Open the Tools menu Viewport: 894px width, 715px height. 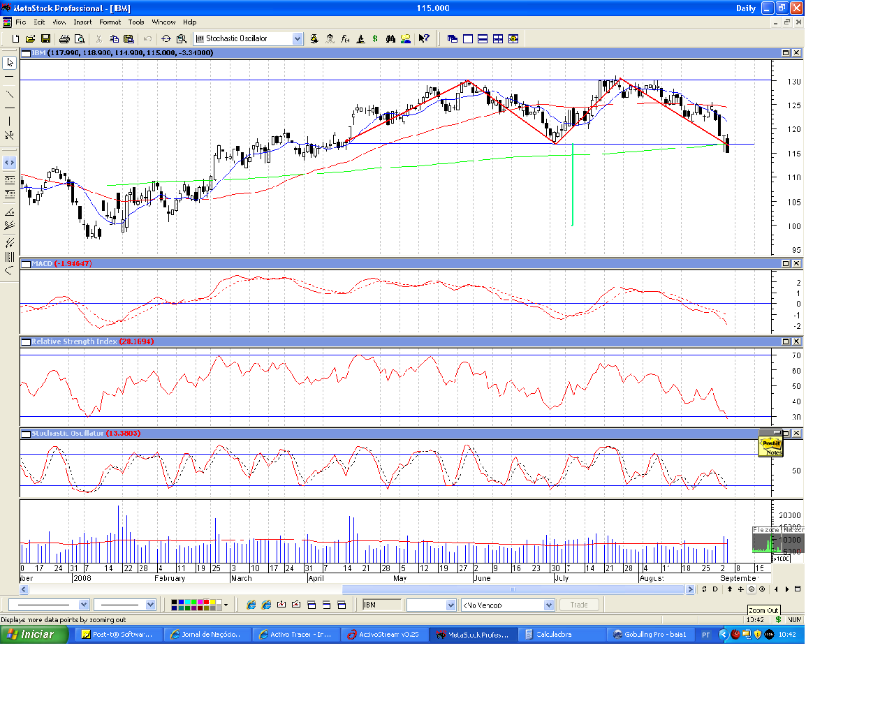coord(136,22)
